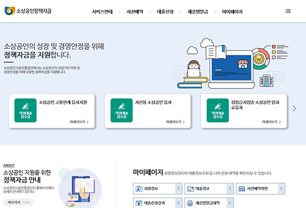Open the hamburger menu icon
Screen dimensions: 306x208
(x=289, y=11)
